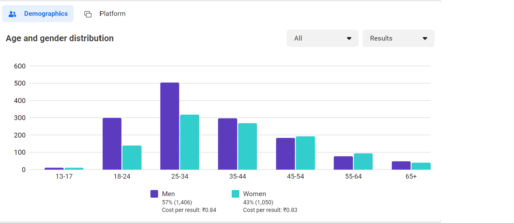This screenshot has height=223, width=514.
Task: Select the Demographics tab
Action: 46,14
